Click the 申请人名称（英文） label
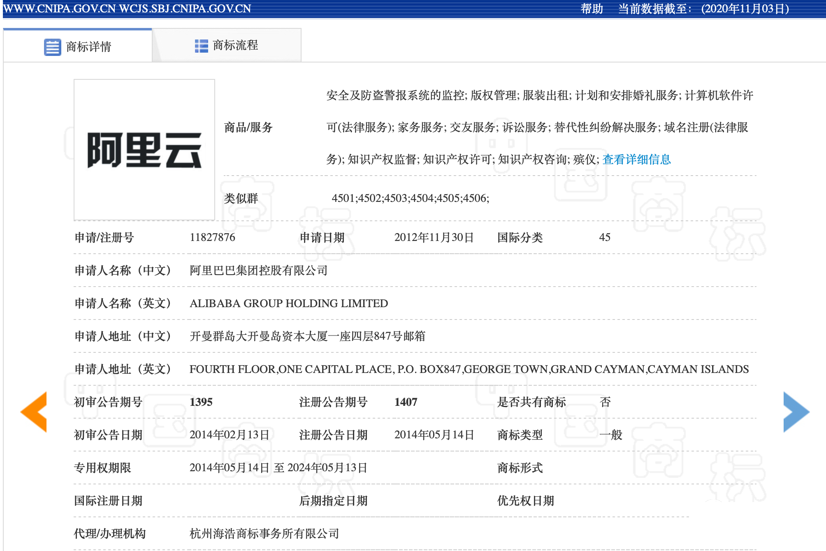 pos(123,303)
